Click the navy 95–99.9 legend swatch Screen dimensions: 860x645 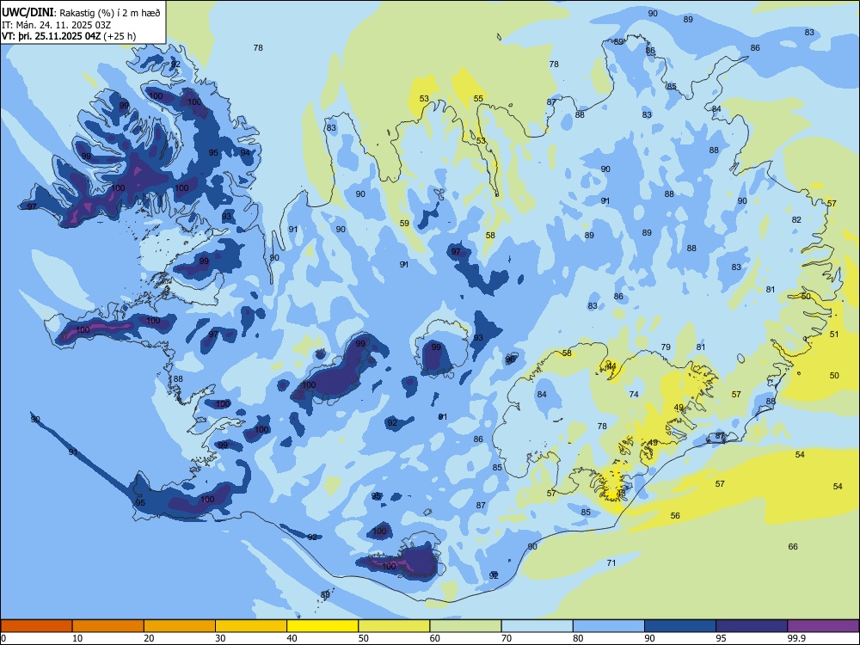(x=752, y=626)
